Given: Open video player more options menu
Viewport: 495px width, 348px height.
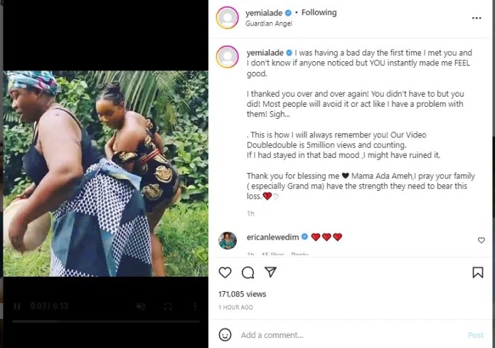Looking at the screenshot, I should (195, 307).
